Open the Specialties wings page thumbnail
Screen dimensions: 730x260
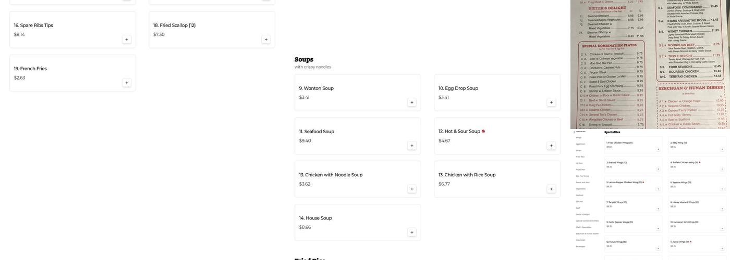pyautogui.click(x=650, y=194)
